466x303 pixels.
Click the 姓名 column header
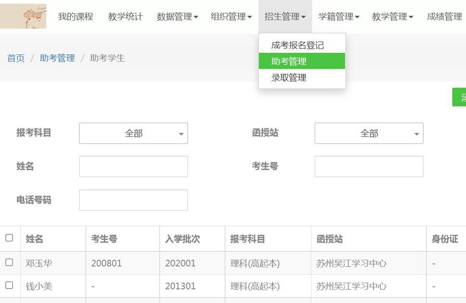point(35,239)
